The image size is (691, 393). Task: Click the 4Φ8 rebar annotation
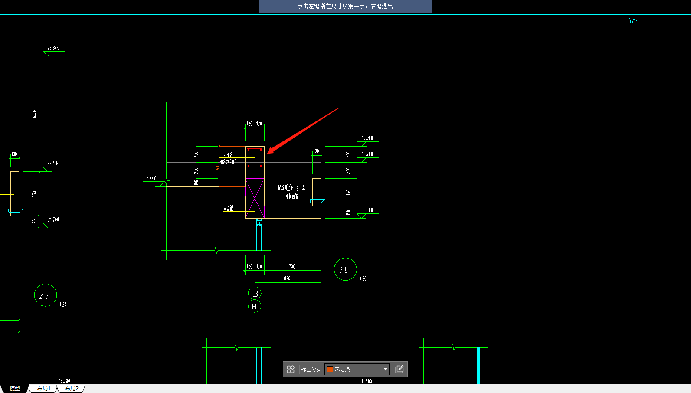(x=228, y=155)
